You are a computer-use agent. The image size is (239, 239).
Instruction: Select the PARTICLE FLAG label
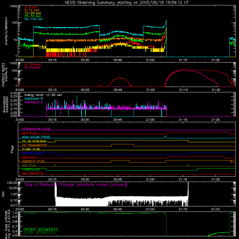[x=33, y=161]
